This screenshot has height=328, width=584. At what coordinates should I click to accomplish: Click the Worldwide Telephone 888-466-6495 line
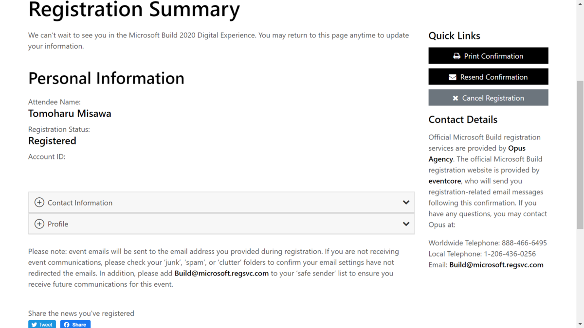[x=488, y=243]
